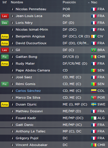This screenshot has height=148, width=108.
Task: Click the sort arrow next to Nac
Action: point(89,3)
